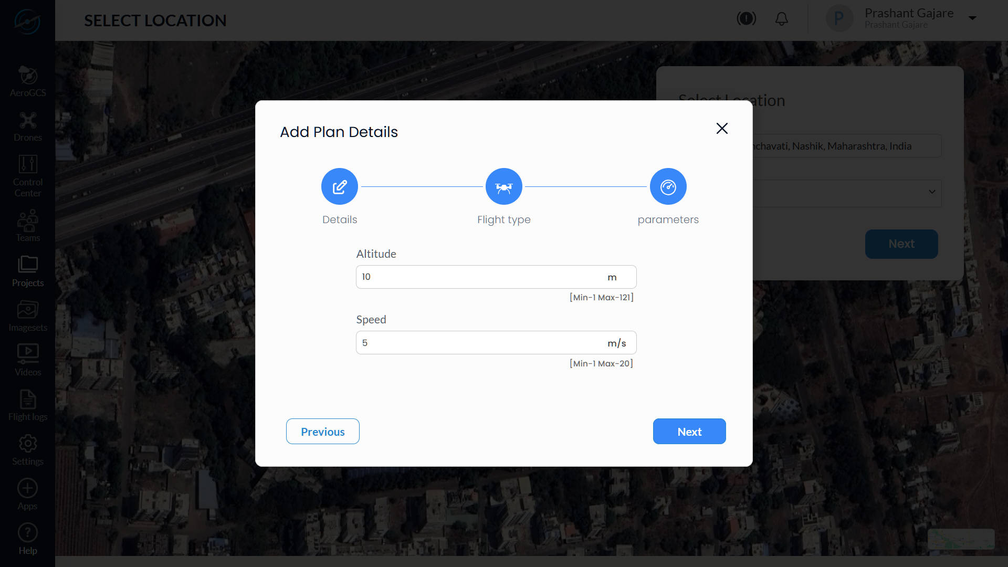Click the Details step pencil icon
The height and width of the screenshot is (567, 1008).
[340, 186]
